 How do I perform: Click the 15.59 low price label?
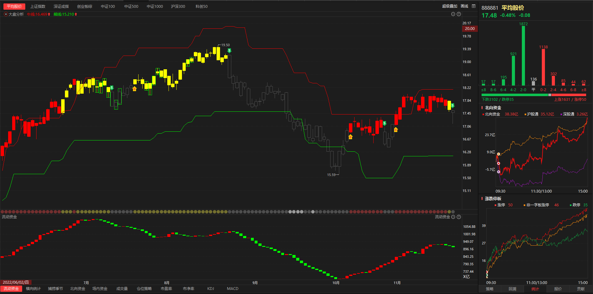point(331,175)
